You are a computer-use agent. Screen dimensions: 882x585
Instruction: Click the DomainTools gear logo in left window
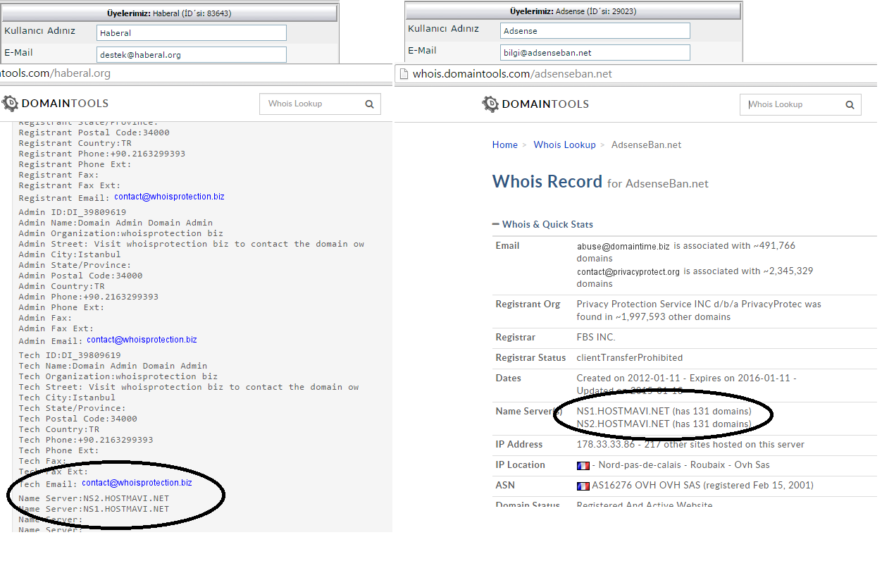11,104
